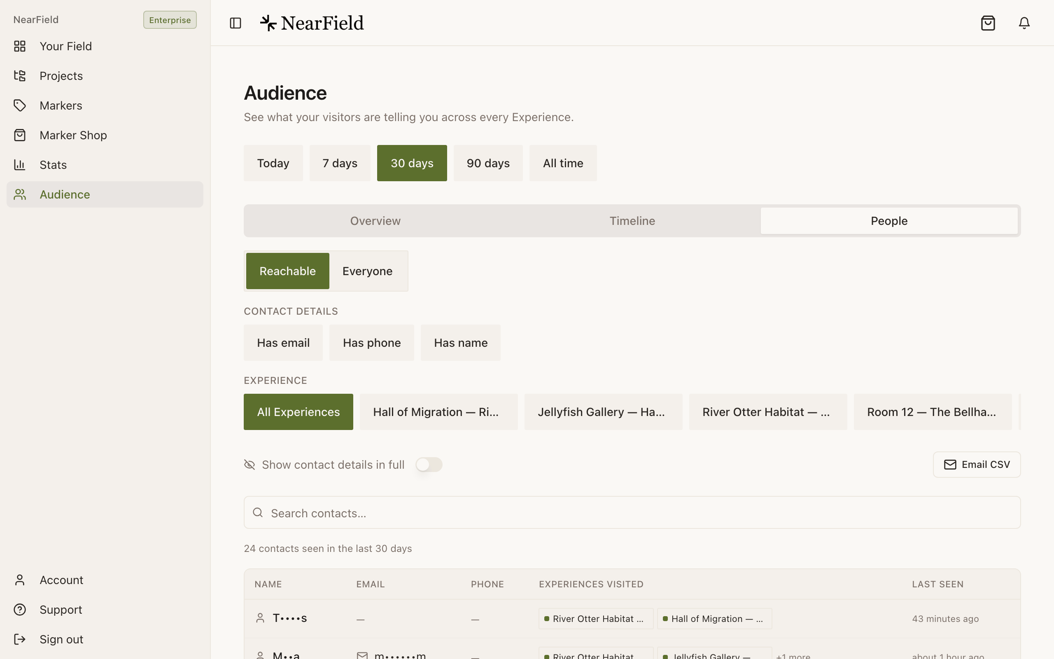Switch to the Overview tab
The image size is (1054, 659).
point(375,221)
